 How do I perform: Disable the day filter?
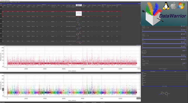184,46
